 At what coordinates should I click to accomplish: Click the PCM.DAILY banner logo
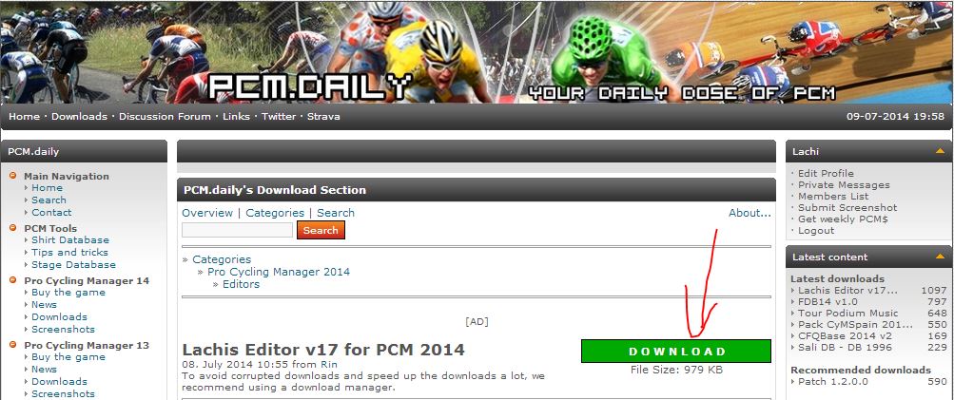310,86
